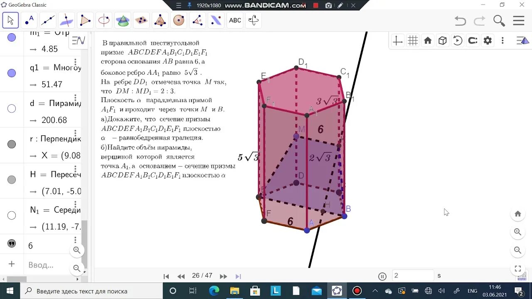This screenshot has width=532, height=299.
Task: Select the Perpendicular line tool
Action: pos(66,20)
